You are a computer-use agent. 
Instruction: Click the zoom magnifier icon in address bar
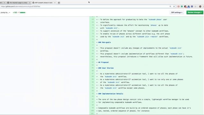click(170, 6)
